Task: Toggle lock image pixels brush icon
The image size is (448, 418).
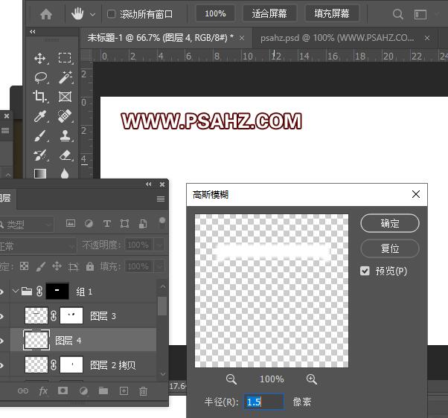Action: pos(41,267)
